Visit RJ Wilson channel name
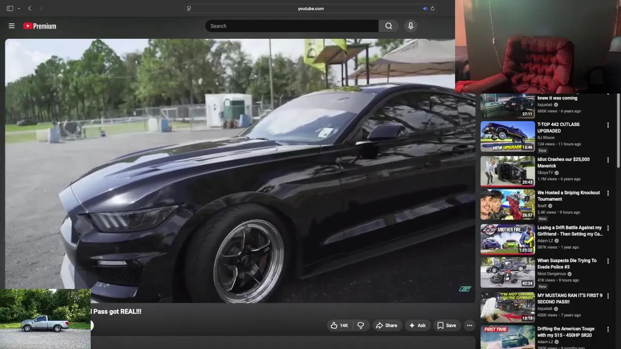Viewport: 621px width, 349px height. coord(546,138)
